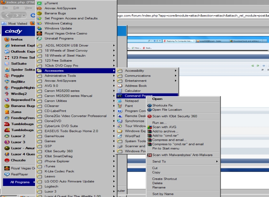Expand ADSL MODEM USB Driver submenu arrow
Viewport: 269px width, 197px height.
(x=114, y=45)
